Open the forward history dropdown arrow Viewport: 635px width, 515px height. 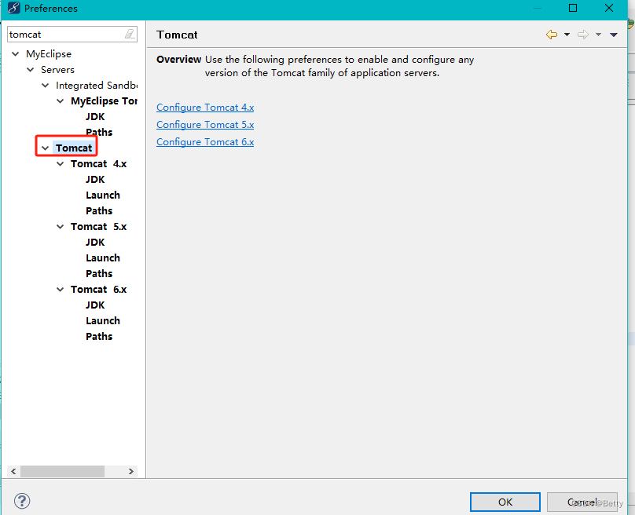[598, 35]
